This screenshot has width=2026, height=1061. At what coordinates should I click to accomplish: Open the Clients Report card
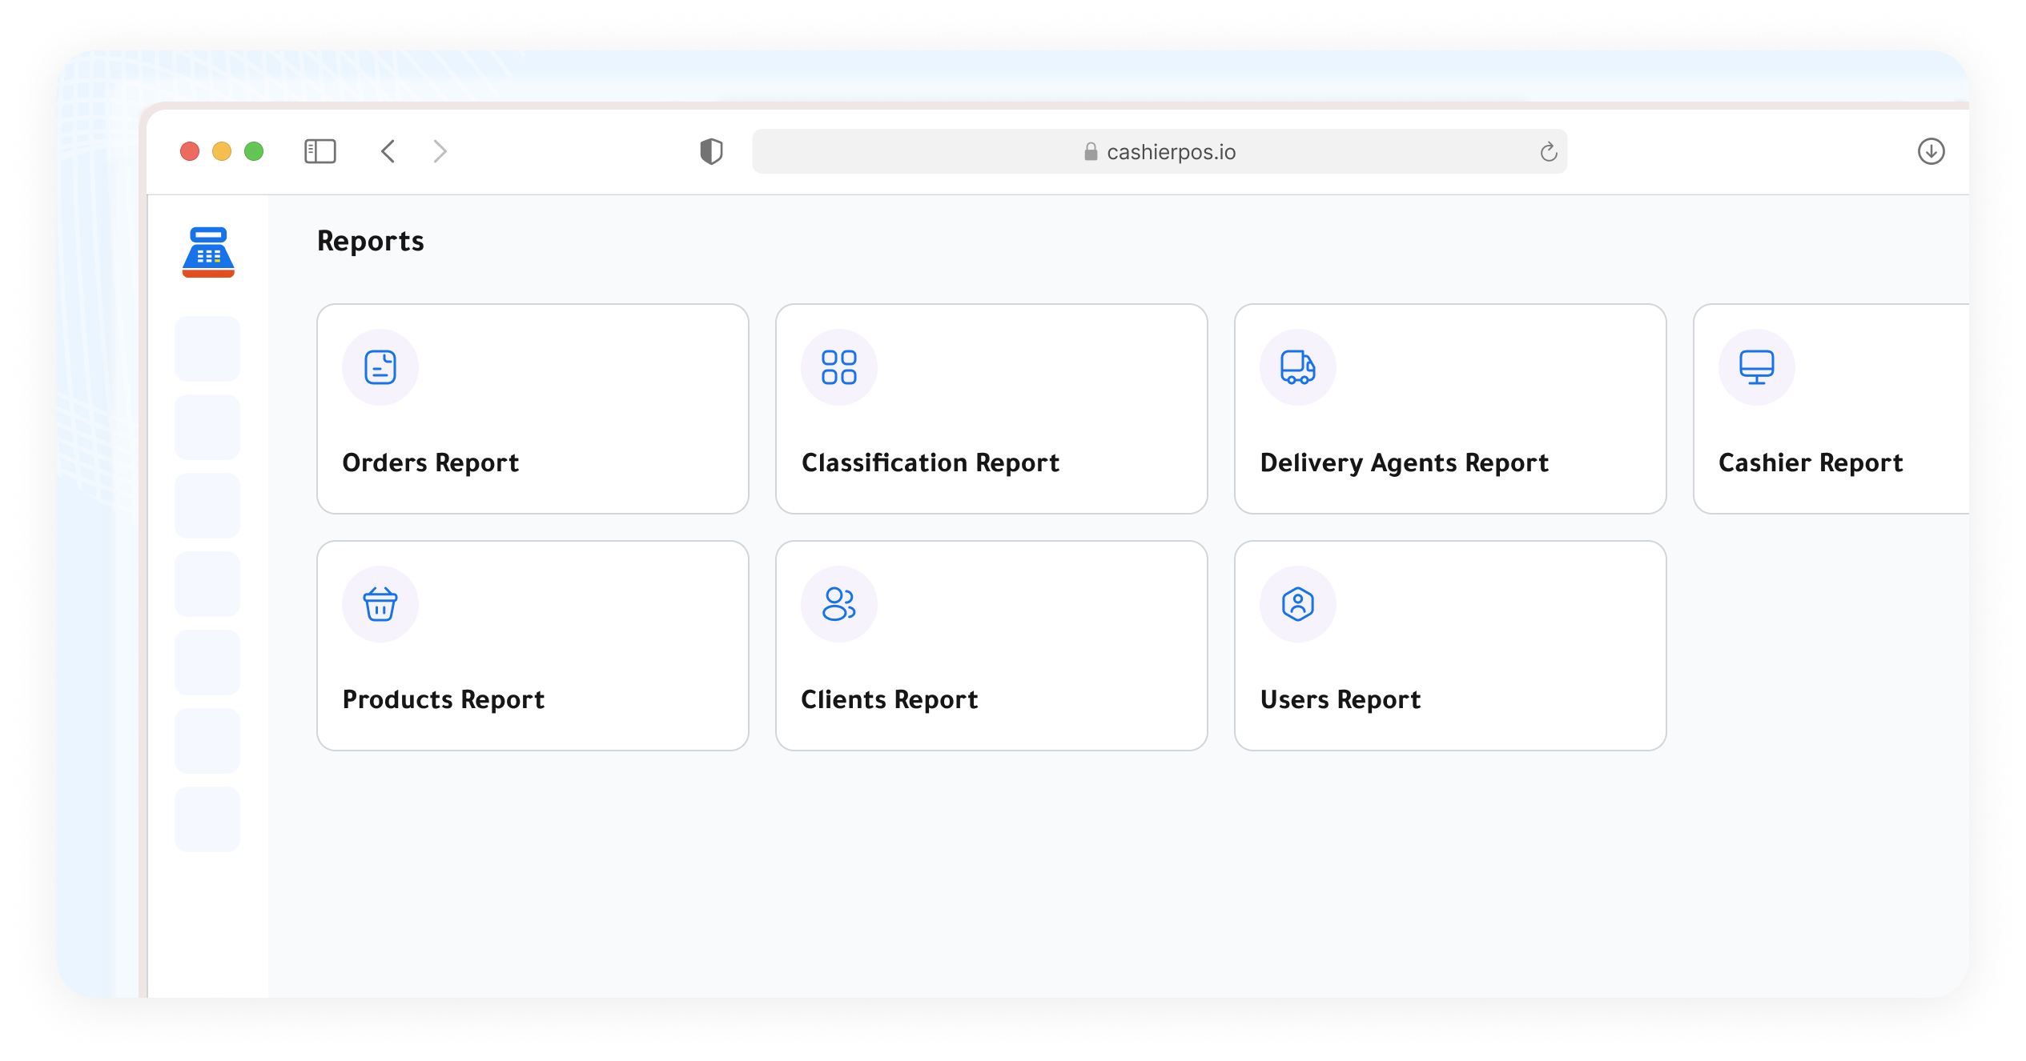pos(991,646)
